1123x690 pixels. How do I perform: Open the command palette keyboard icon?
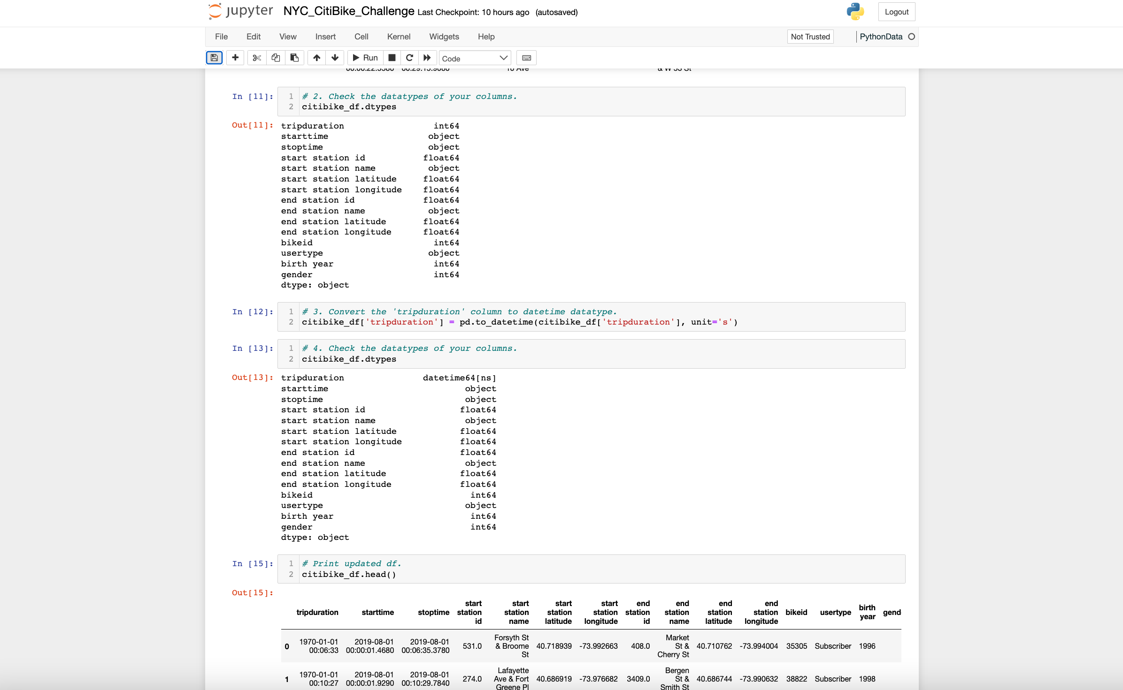click(x=526, y=58)
